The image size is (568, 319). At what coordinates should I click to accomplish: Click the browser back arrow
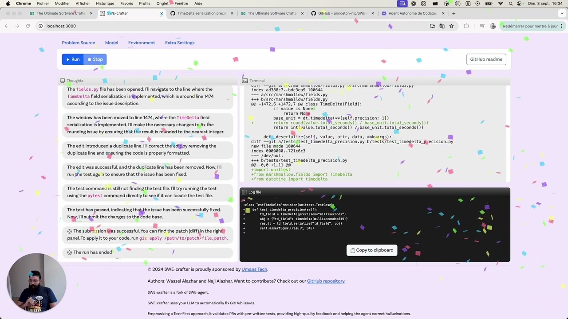(x=7, y=26)
